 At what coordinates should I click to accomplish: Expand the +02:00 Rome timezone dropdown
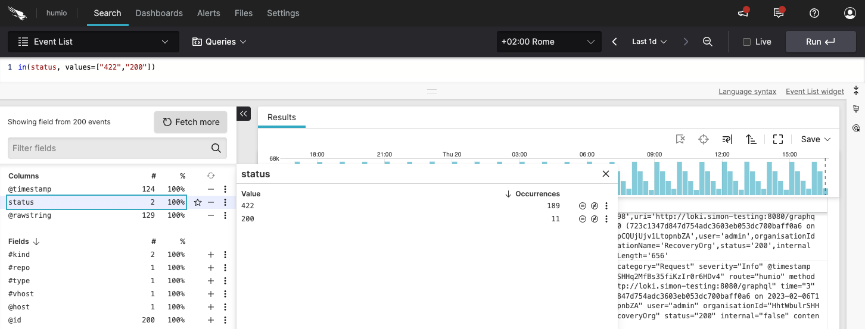547,42
